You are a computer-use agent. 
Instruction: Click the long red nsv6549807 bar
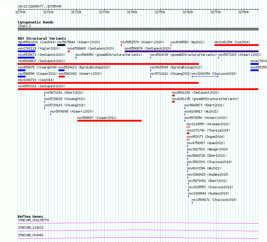point(108,64)
